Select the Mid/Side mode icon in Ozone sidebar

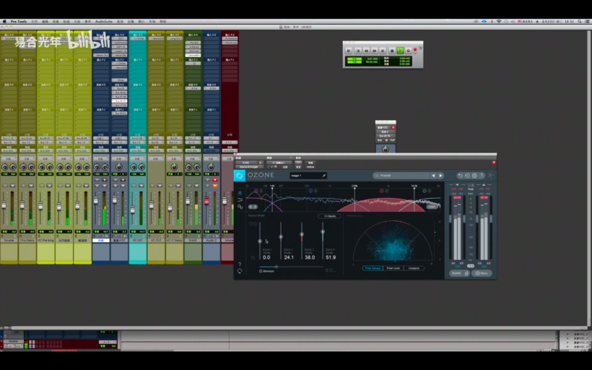[x=240, y=200]
